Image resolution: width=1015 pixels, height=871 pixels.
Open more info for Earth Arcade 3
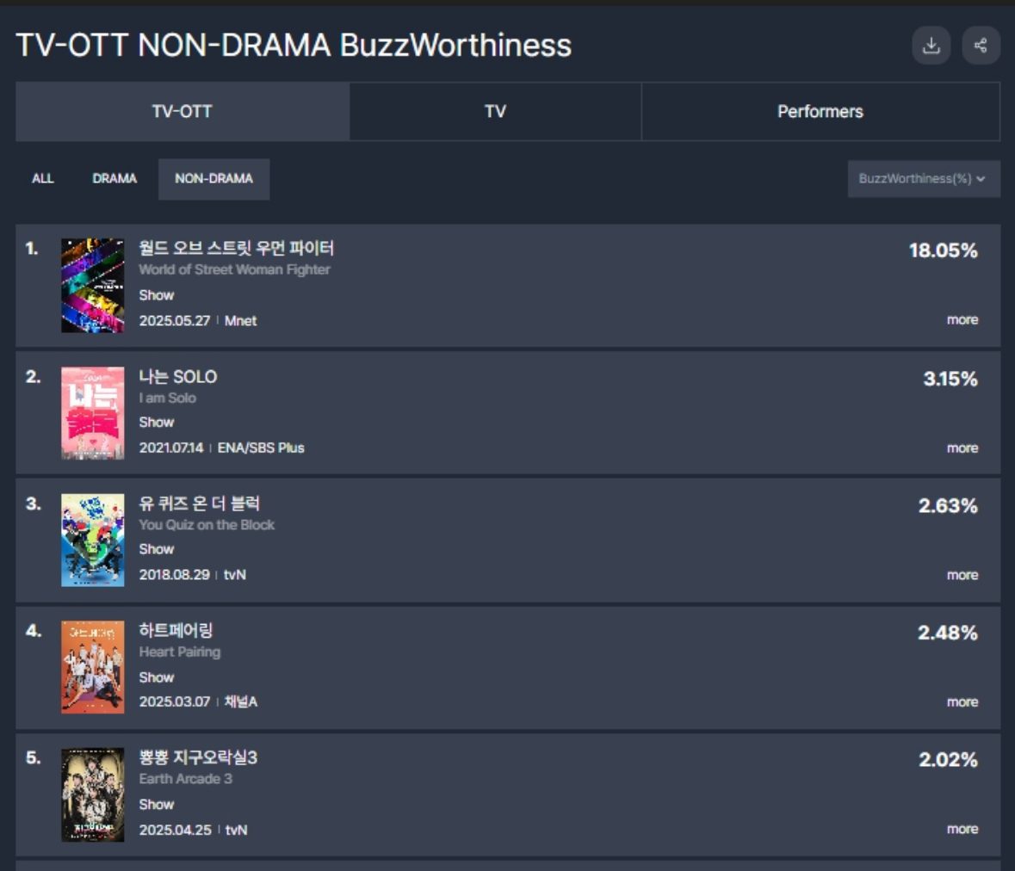click(x=962, y=829)
